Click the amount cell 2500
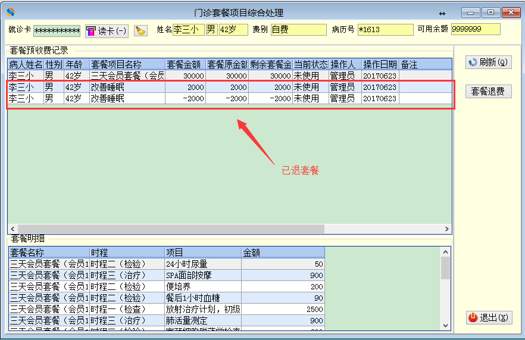The image size is (525, 340). [283, 309]
